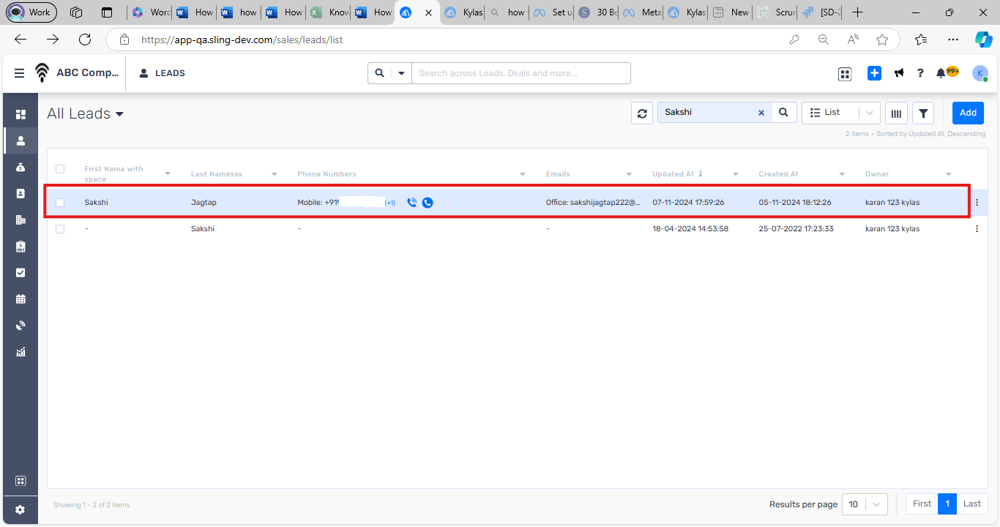Open the manage columns icon

click(x=896, y=113)
